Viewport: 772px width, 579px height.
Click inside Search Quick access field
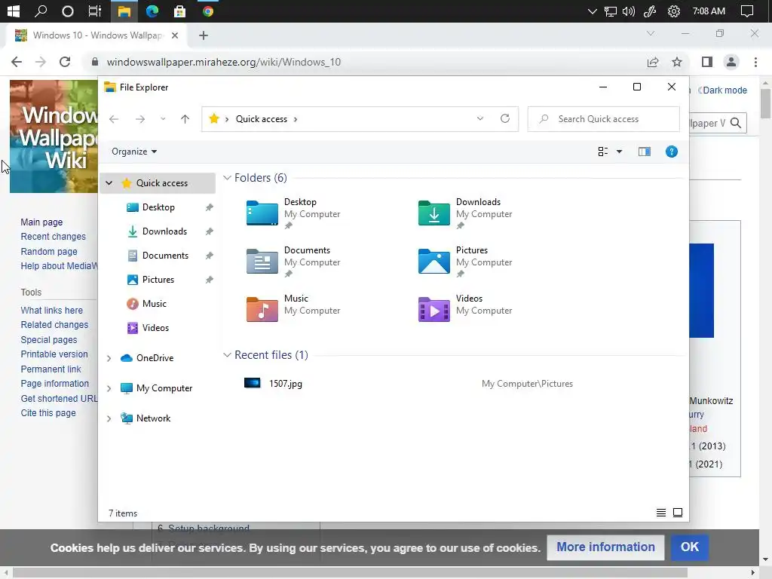point(604,119)
